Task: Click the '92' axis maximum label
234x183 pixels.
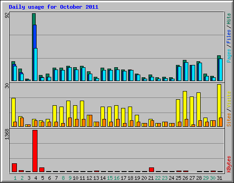Action: [x=7, y=15]
